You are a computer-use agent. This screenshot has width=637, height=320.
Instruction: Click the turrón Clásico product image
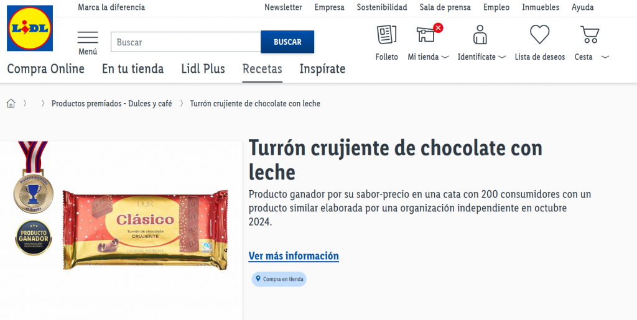tap(146, 229)
